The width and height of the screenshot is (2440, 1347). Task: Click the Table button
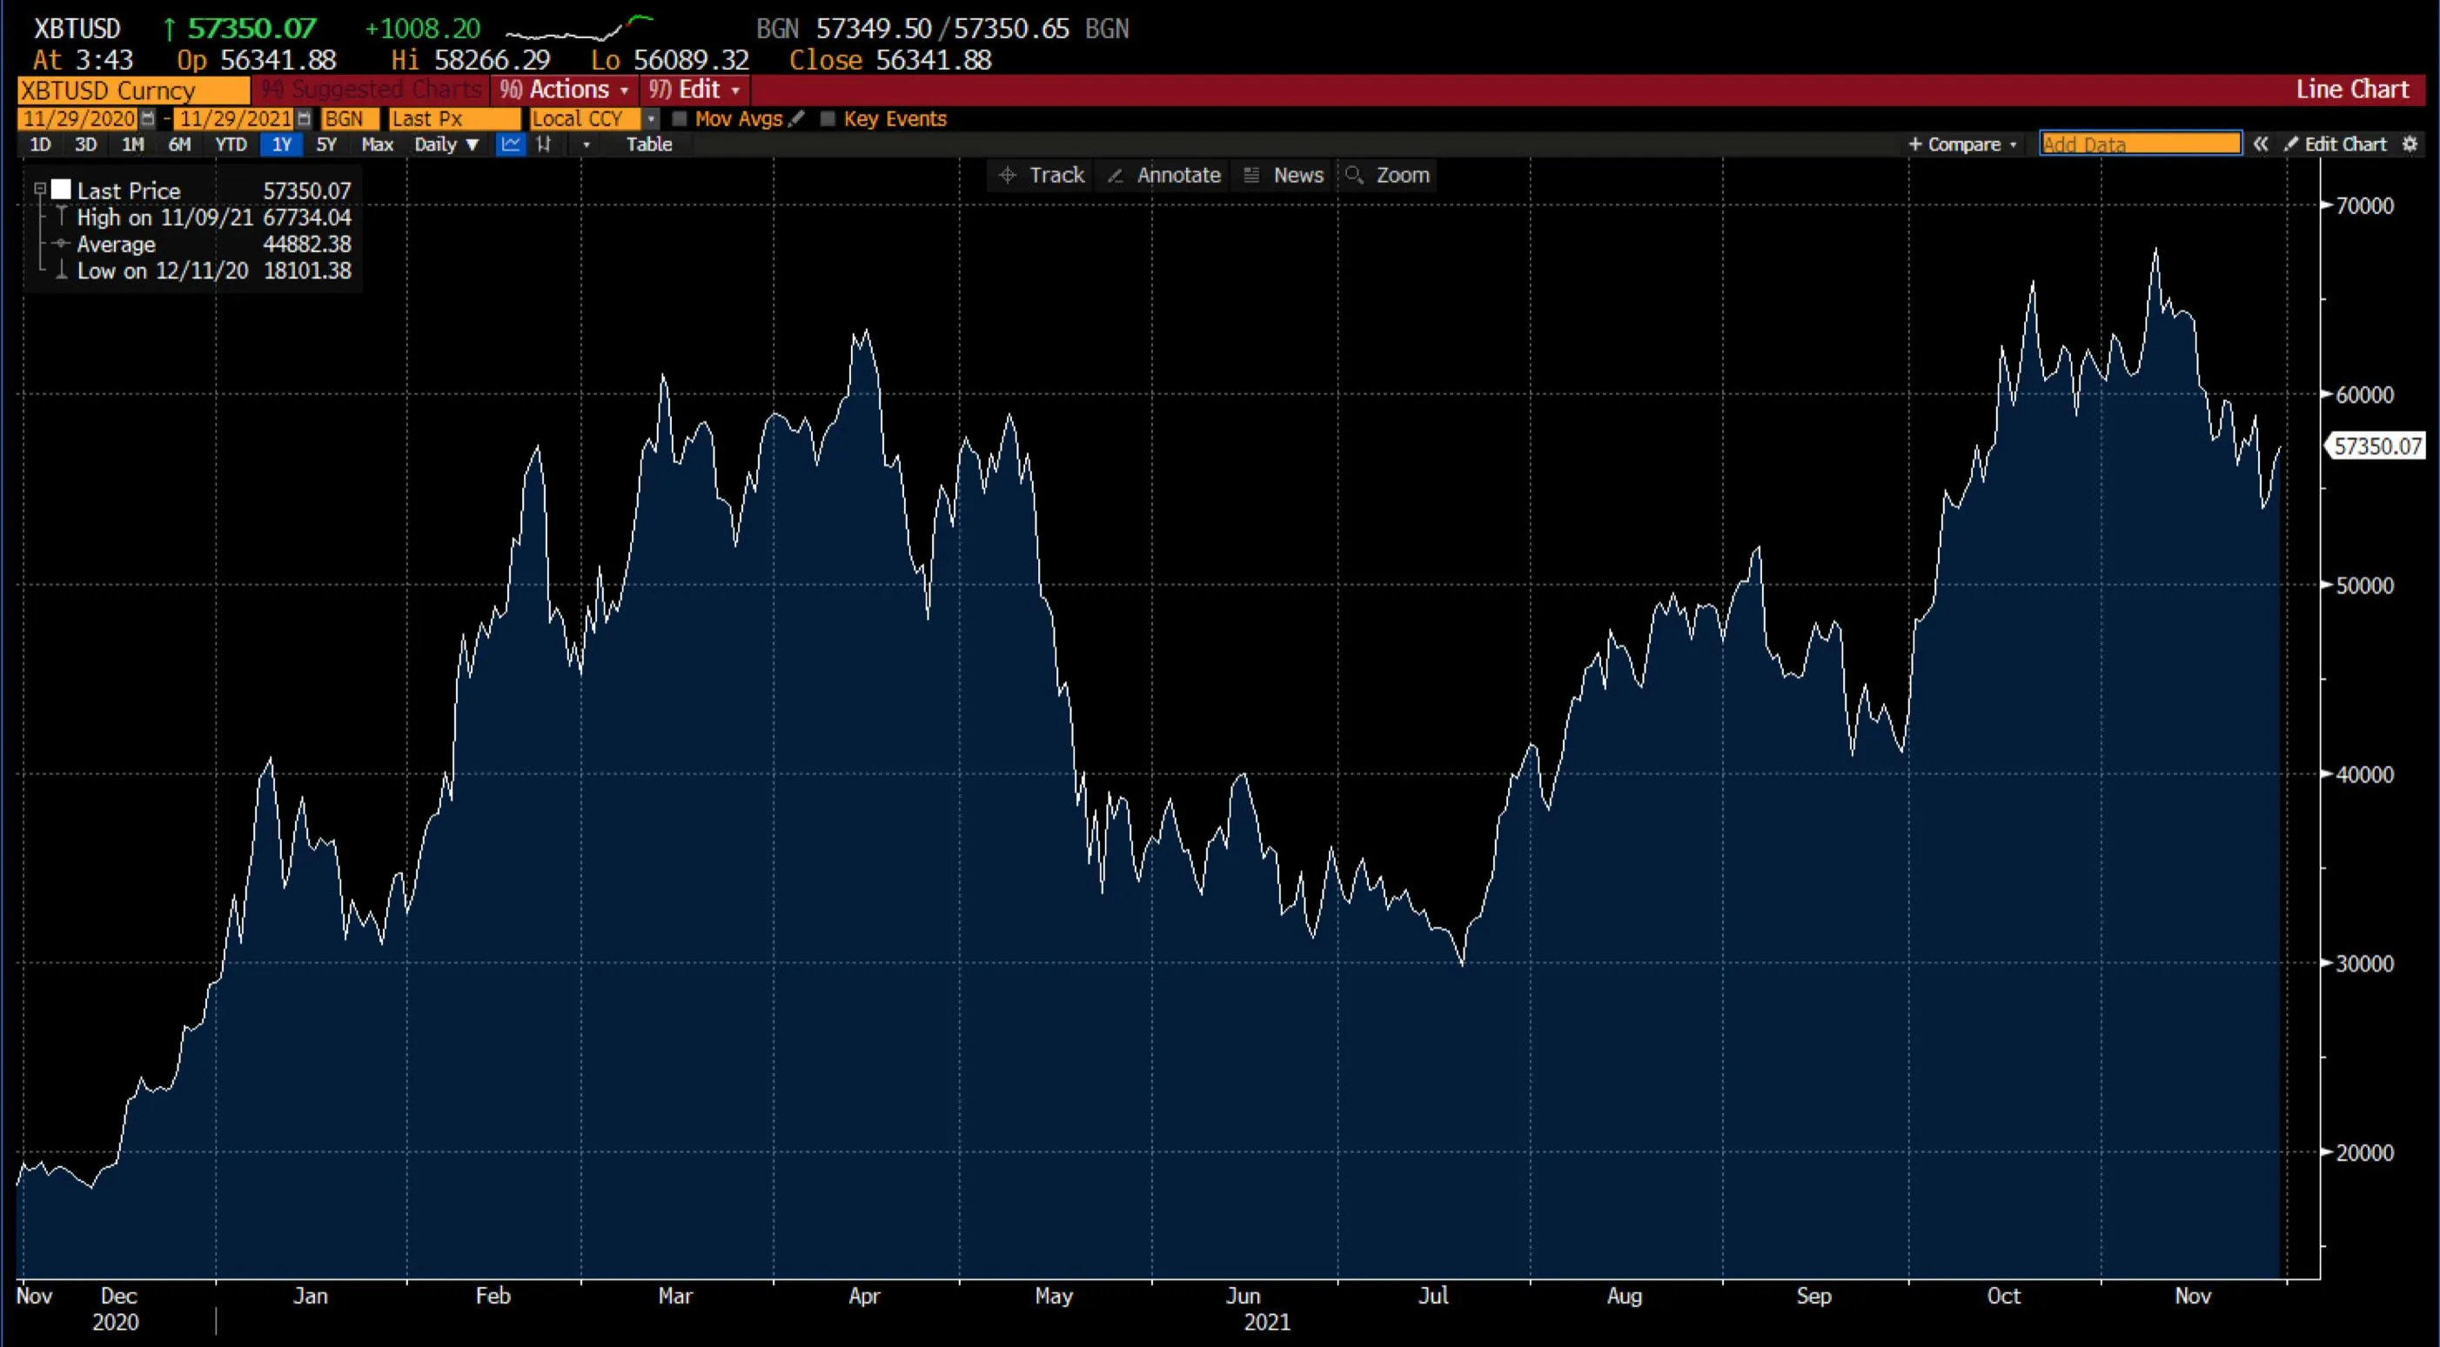[650, 144]
